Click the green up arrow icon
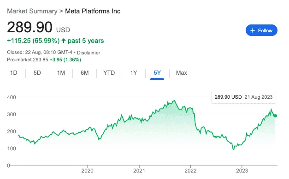This screenshot has width=289, height=179. coord(64,41)
